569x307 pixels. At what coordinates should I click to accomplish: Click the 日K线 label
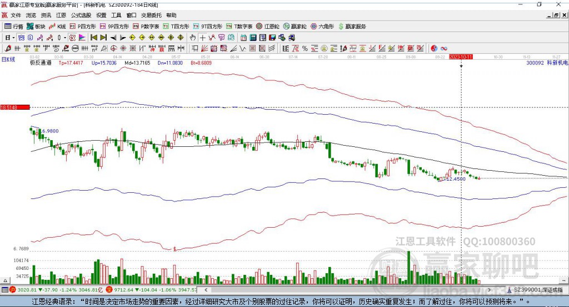click(8, 59)
